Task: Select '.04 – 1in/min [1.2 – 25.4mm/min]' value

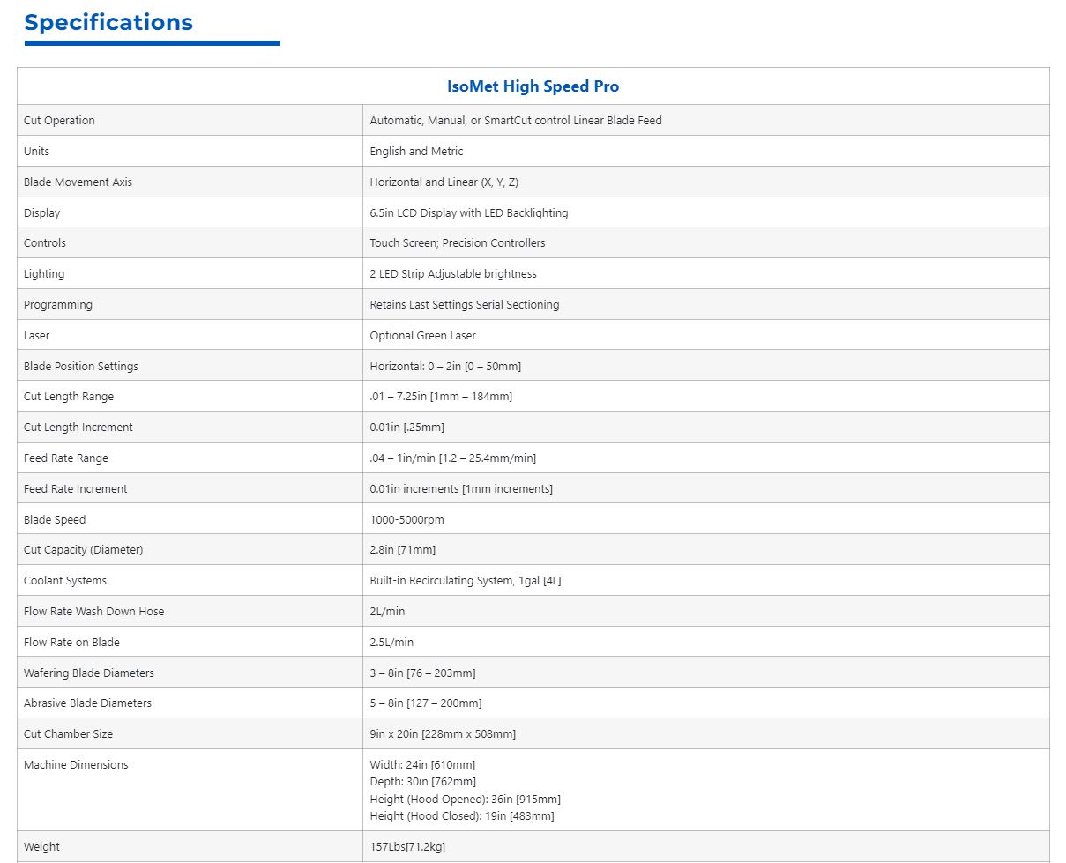Action: [453, 458]
